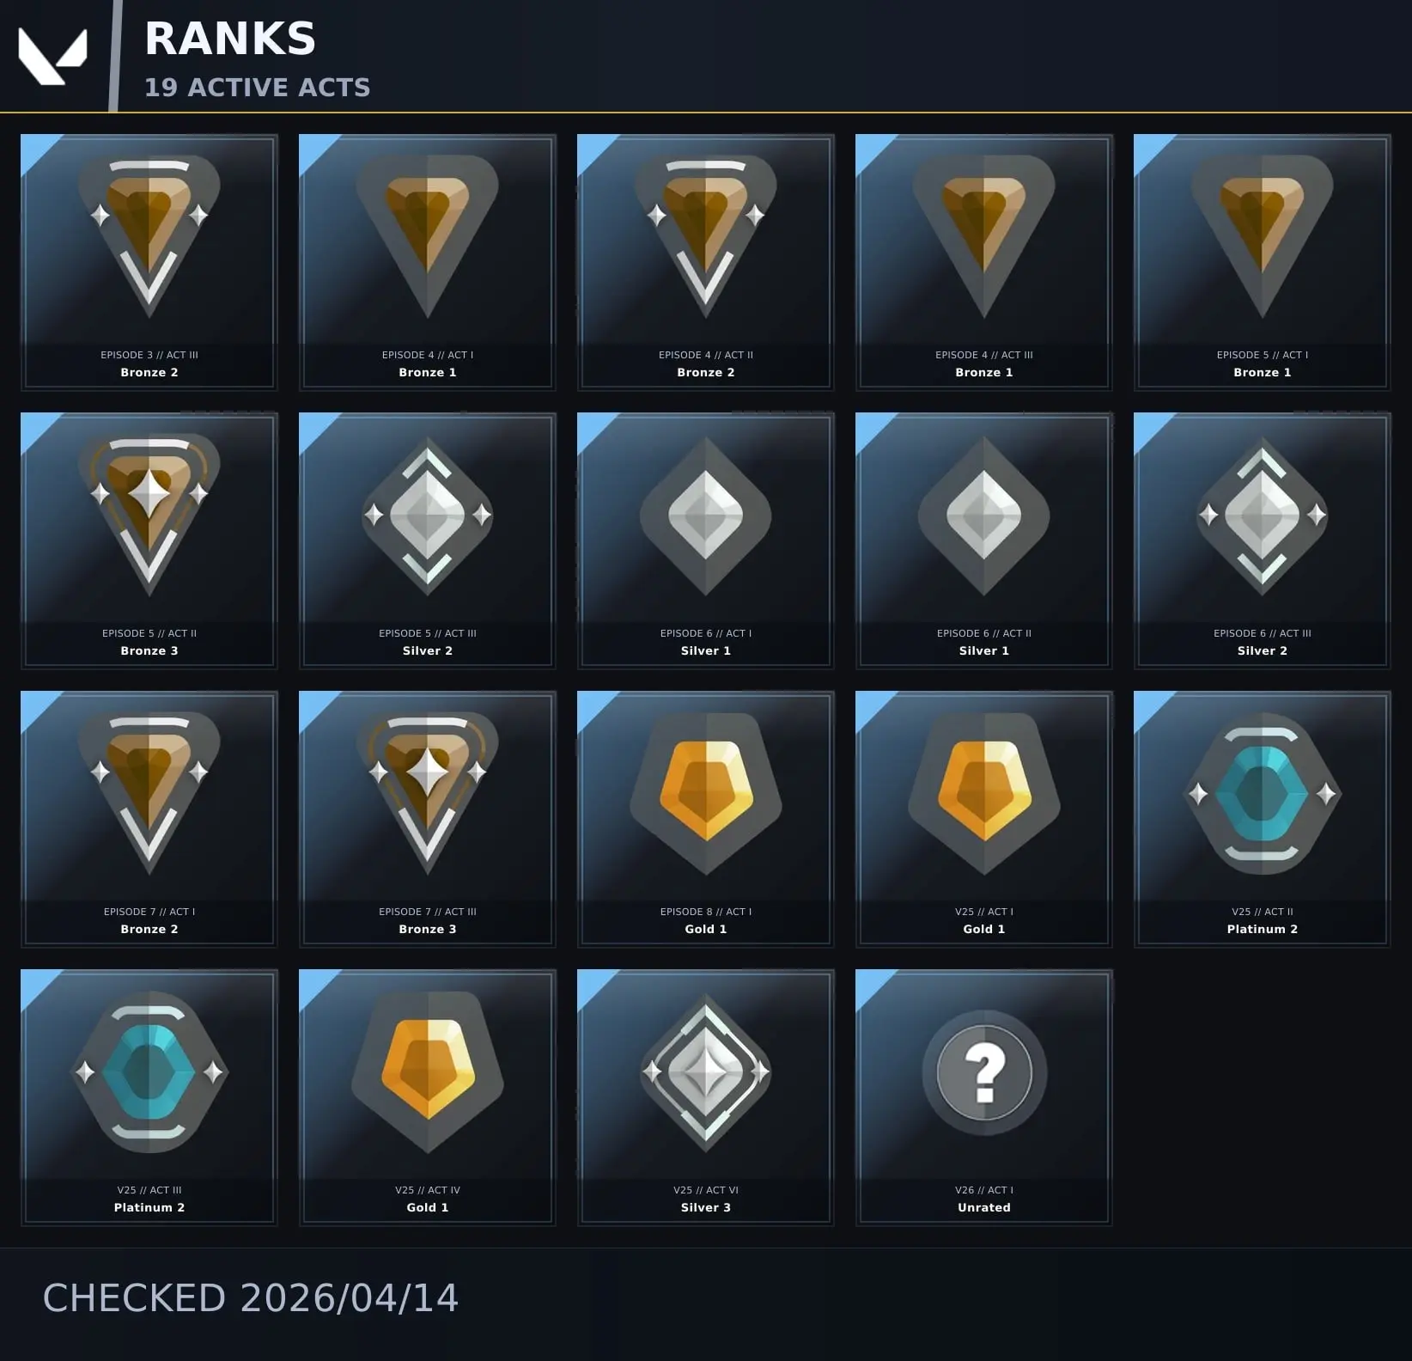Select the V25 Act IV Gold 1 badge
The width and height of the screenshot is (1412, 1361).
[428, 1071]
